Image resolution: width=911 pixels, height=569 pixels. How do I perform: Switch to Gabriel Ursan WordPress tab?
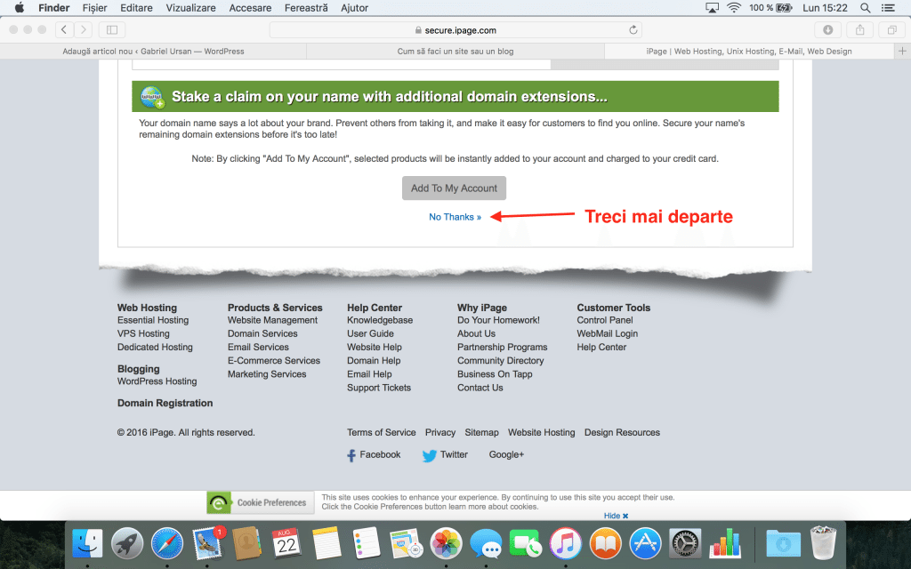click(x=153, y=51)
